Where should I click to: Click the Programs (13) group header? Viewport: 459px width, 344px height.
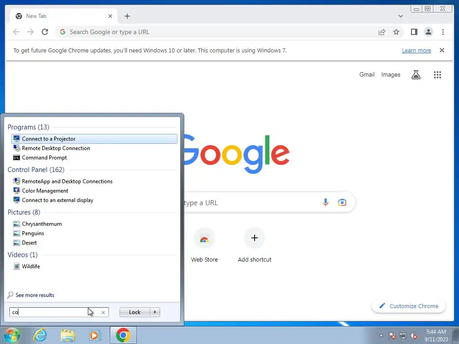pyautogui.click(x=28, y=127)
